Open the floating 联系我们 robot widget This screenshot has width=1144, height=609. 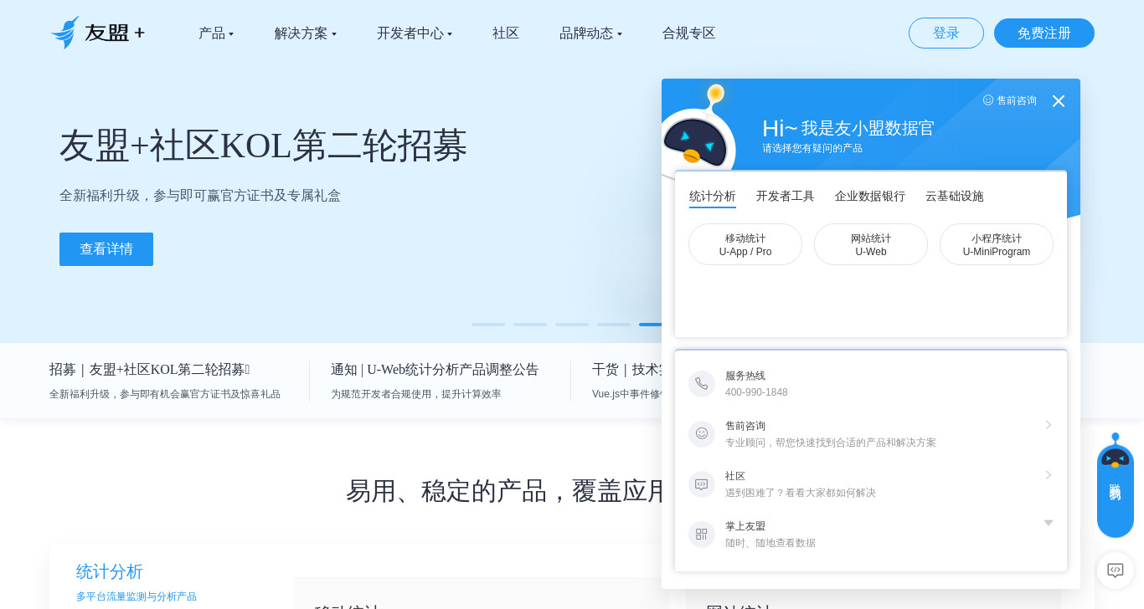point(1116,486)
